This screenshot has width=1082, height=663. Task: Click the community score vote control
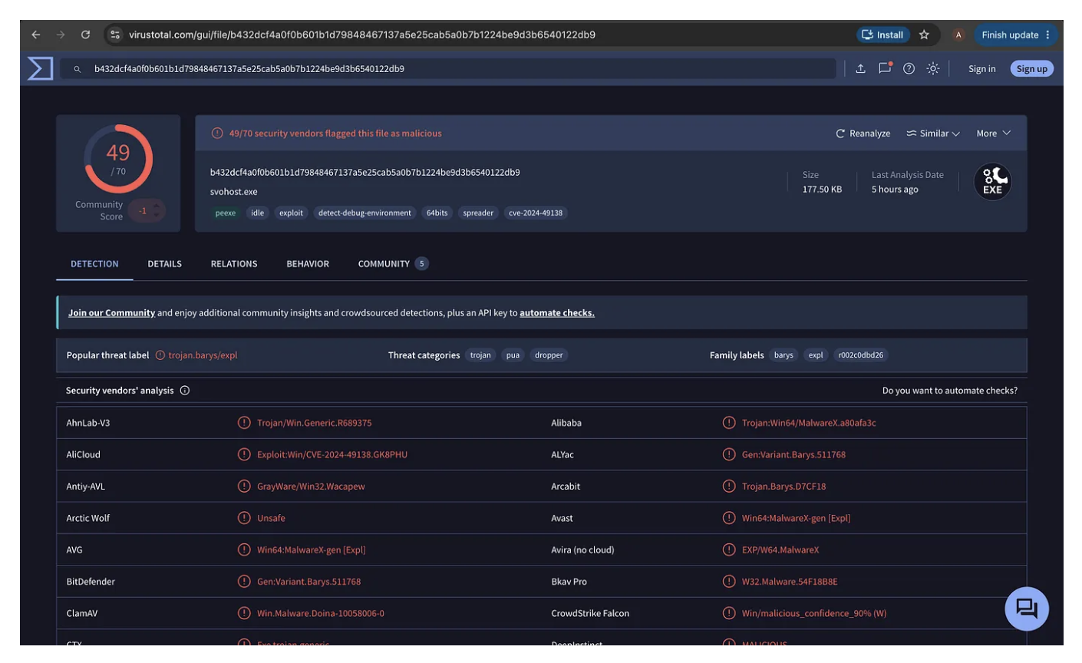point(147,210)
